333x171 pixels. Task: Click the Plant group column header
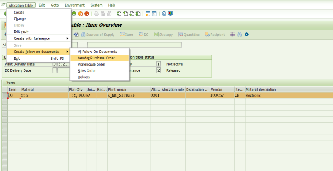pyautogui.click(x=128, y=90)
